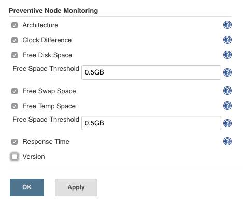This screenshot has width=243, height=206.
Task: Open help for Free Temp Space threshold field
Action: point(227,123)
